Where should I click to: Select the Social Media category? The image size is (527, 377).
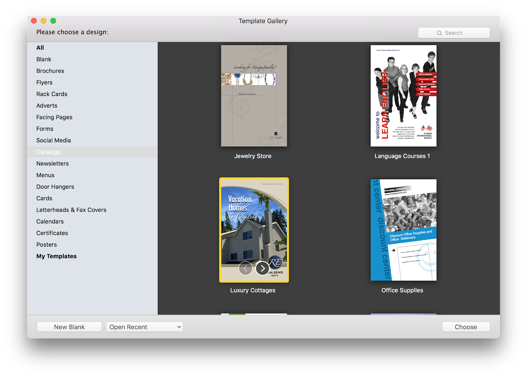click(x=53, y=140)
